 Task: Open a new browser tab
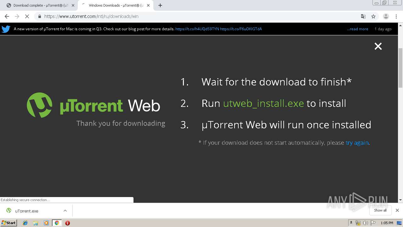[x=160, y=5]
